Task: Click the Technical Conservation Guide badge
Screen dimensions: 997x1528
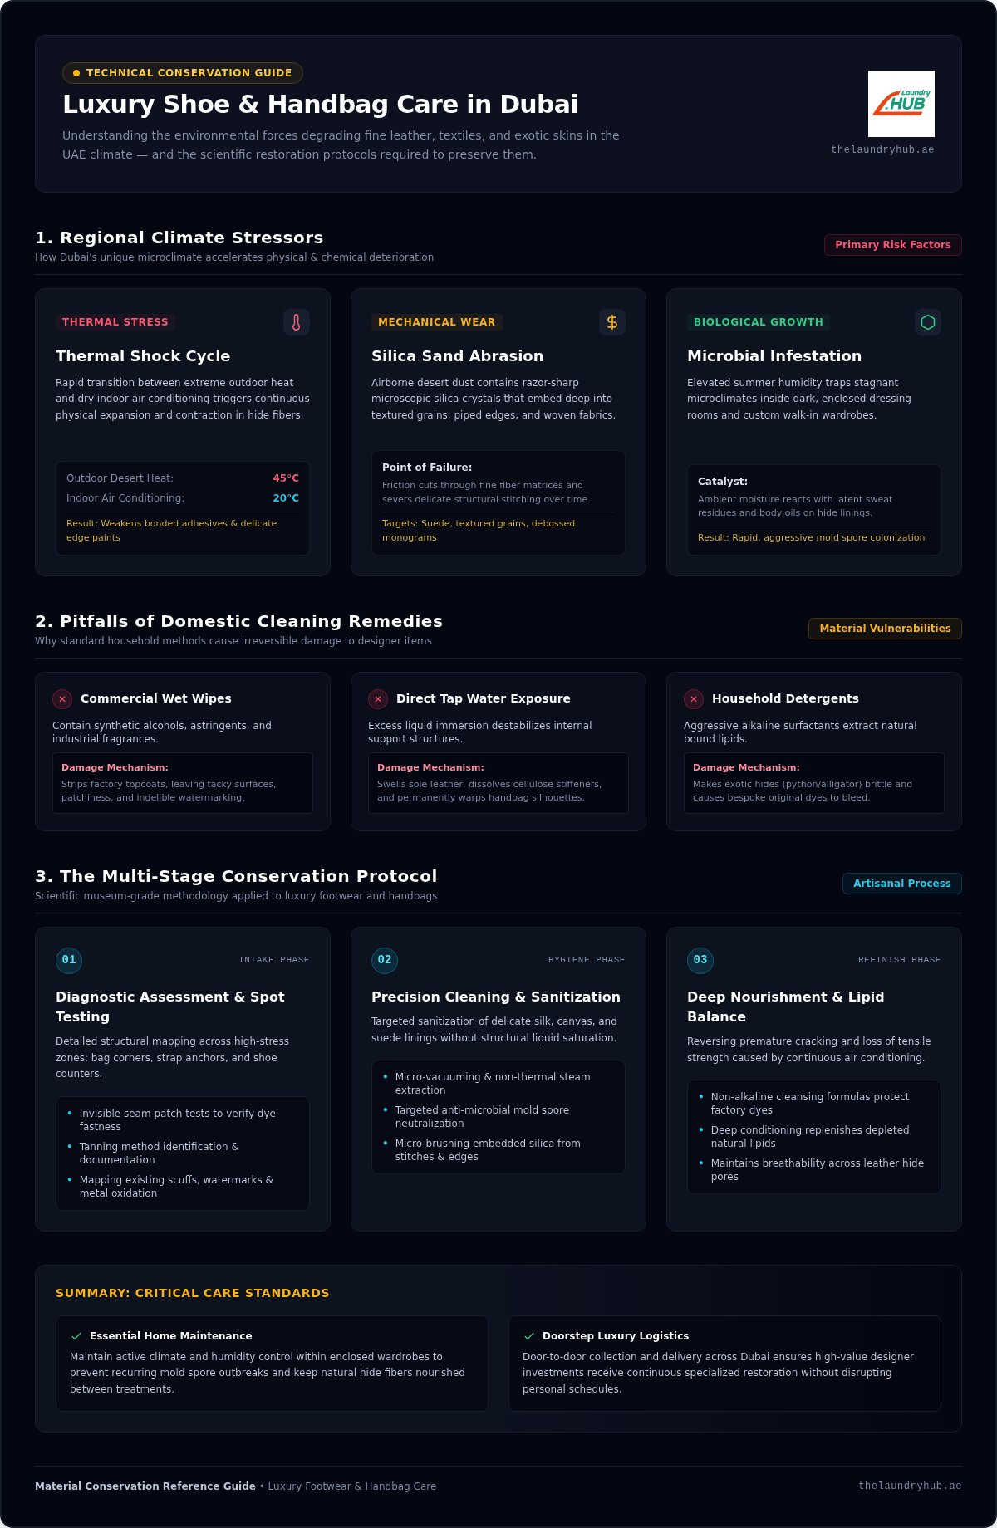Action: click(x=183, y=73)
